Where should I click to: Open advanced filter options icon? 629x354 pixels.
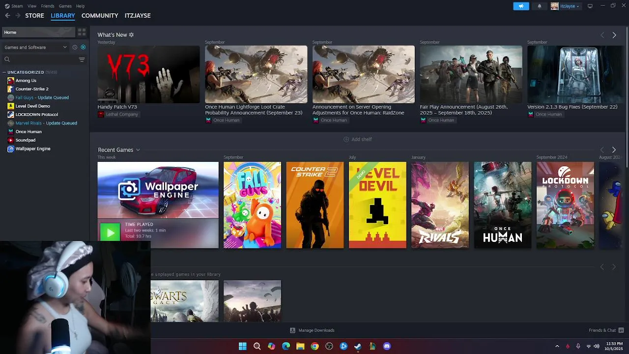coord(82,59)
